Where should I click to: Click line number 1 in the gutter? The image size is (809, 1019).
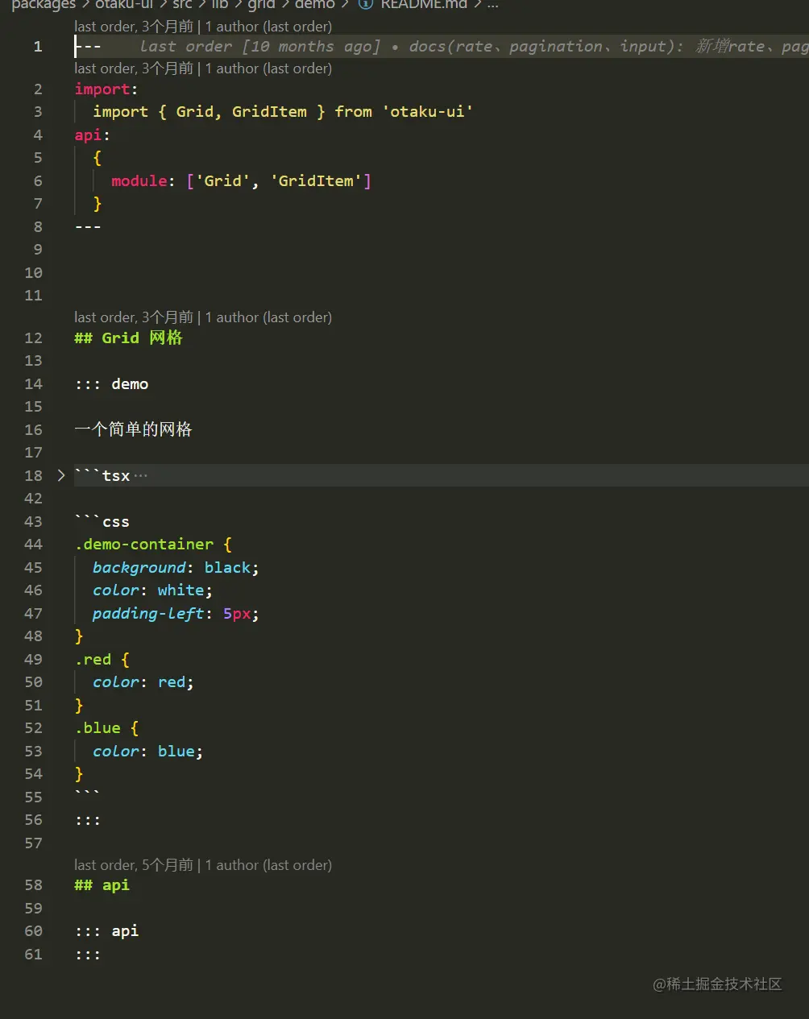pos(38,47)
